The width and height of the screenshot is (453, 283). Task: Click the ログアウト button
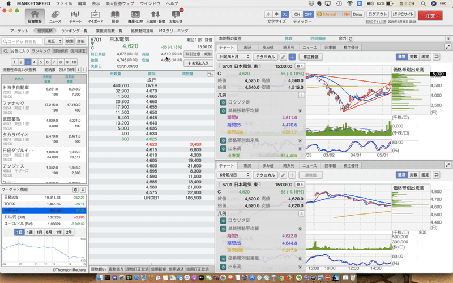coord(377,14)
